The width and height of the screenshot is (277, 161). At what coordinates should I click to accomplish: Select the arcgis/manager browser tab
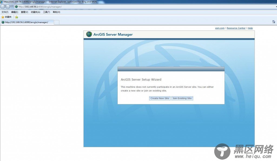coord(27,22)
